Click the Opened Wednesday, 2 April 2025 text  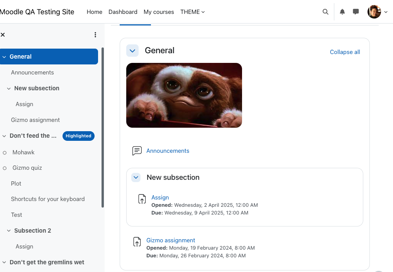pyautogui.click(x=205, y=205)
